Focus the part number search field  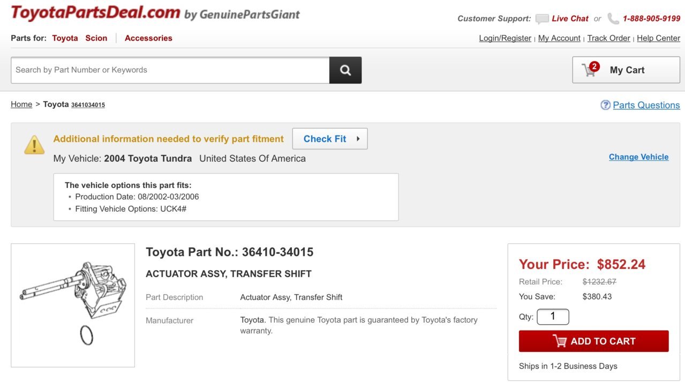[170, 70]
